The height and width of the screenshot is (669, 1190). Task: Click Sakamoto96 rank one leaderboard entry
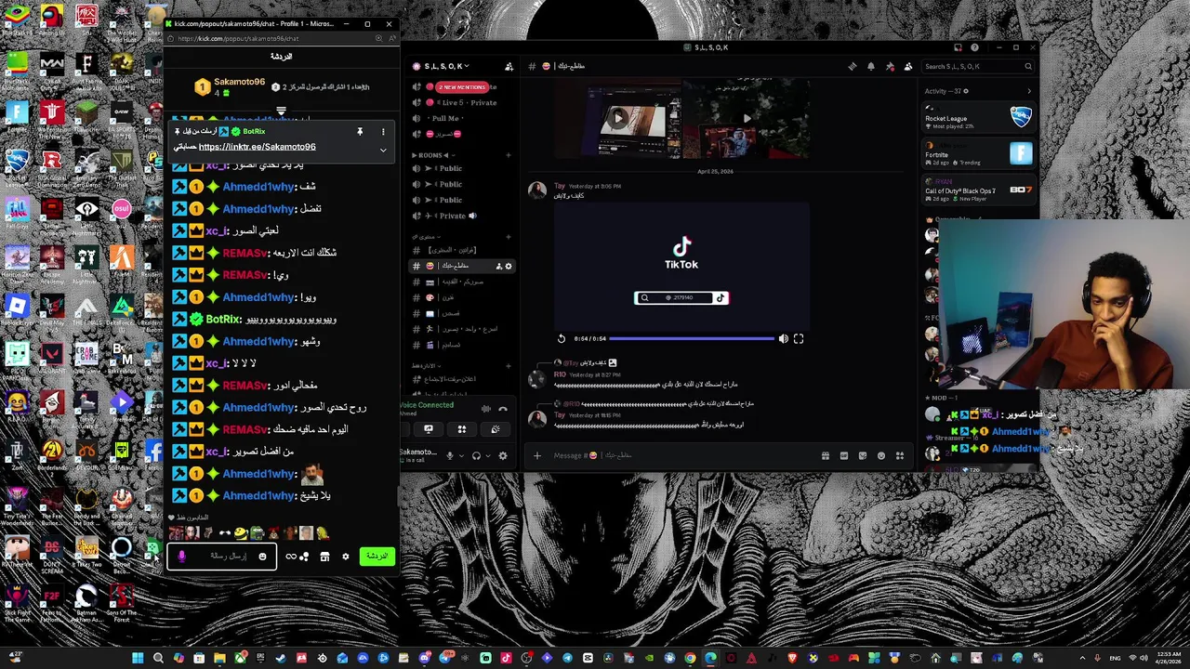point(229,86)
